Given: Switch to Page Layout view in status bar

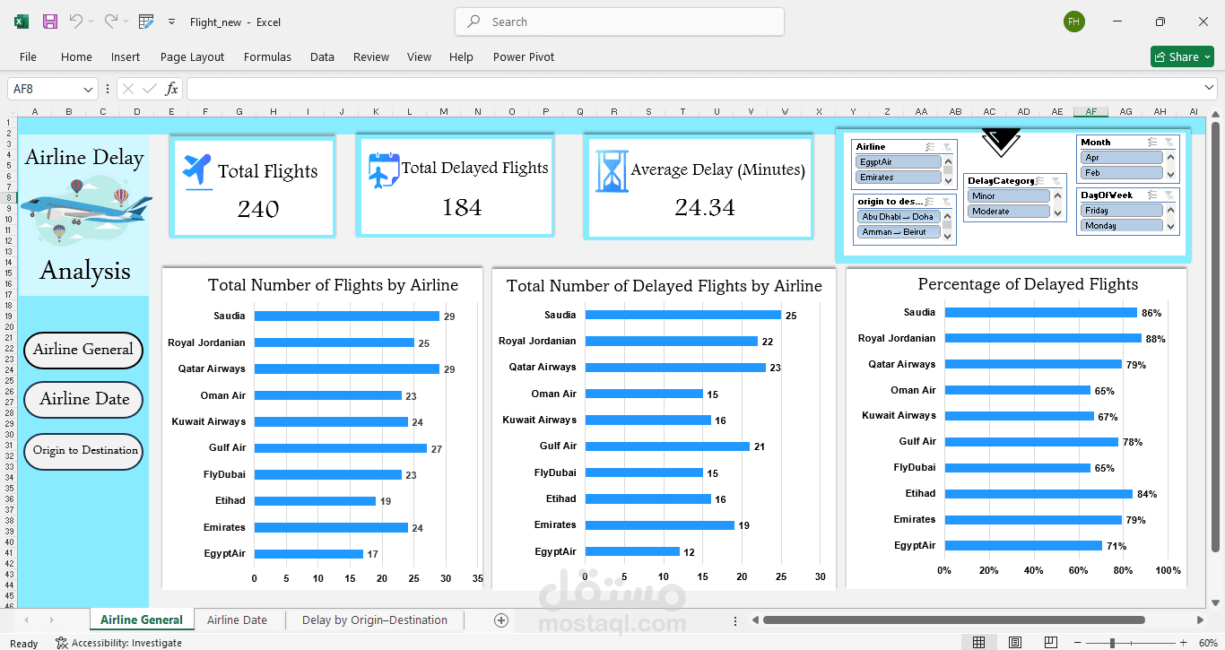Looking at the screenshot, I should point(1014,643).
